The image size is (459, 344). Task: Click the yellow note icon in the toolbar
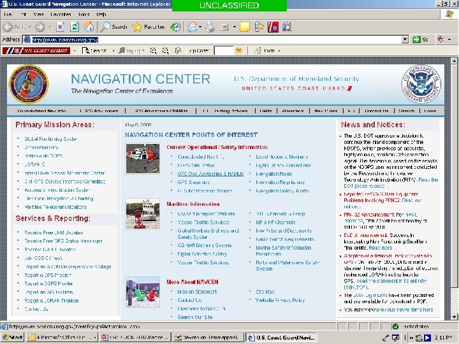(x=244, y=27)
